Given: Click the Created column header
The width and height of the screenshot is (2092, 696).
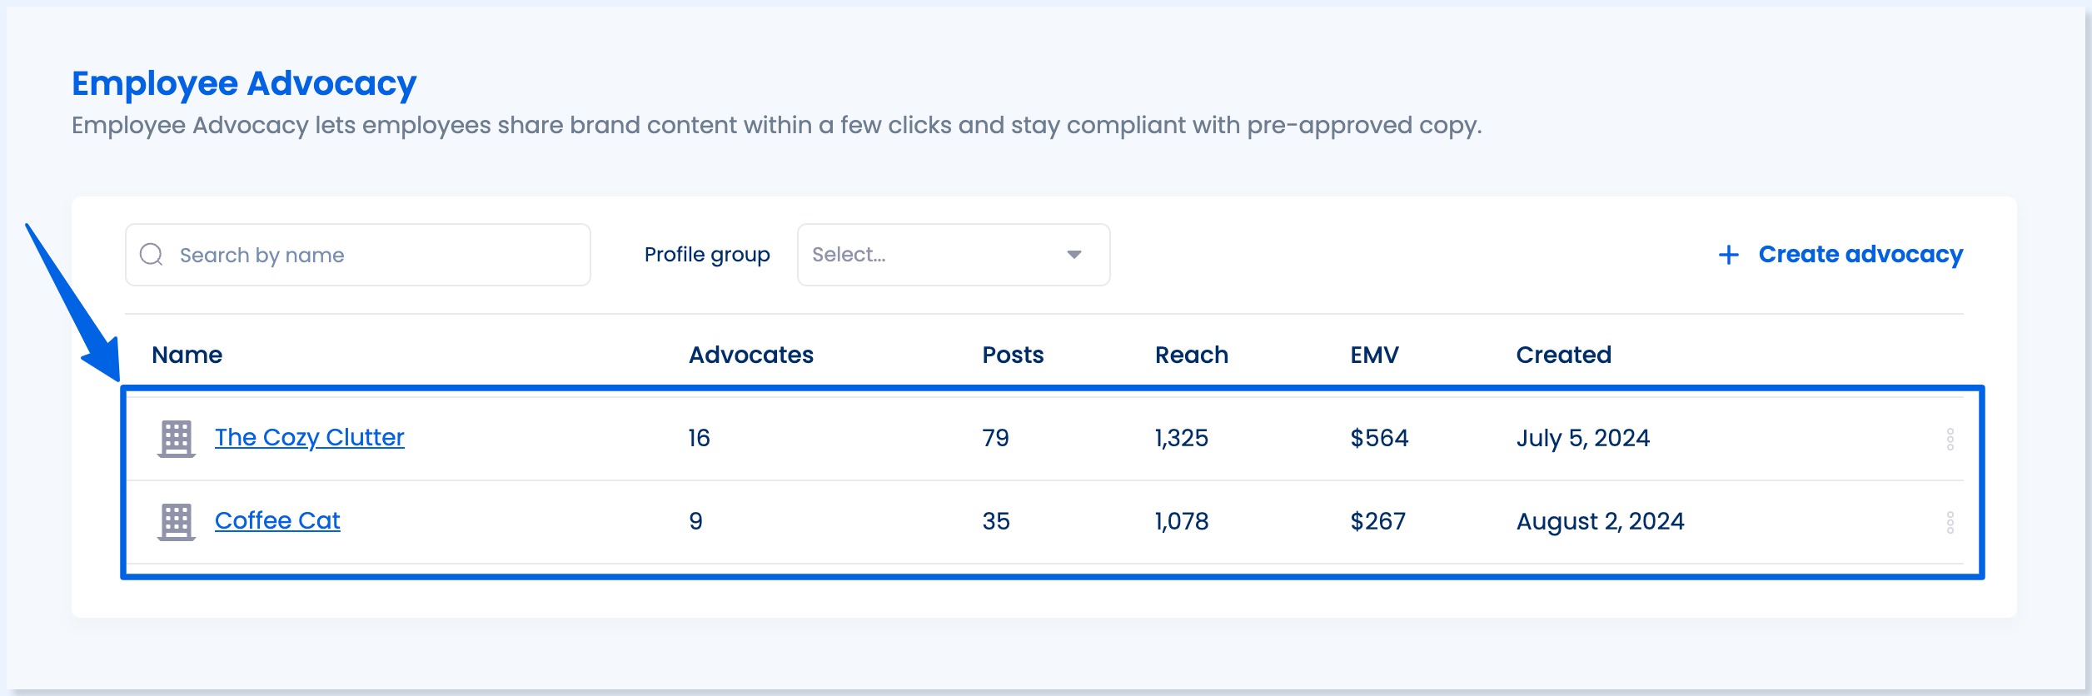Looking at the screenshot, I should [x=1562, y=354].
